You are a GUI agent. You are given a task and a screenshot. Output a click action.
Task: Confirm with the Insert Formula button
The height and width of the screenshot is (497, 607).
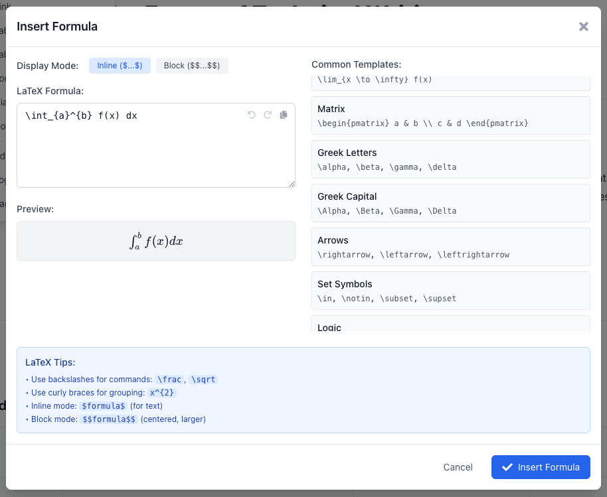(x=541, y=467)
